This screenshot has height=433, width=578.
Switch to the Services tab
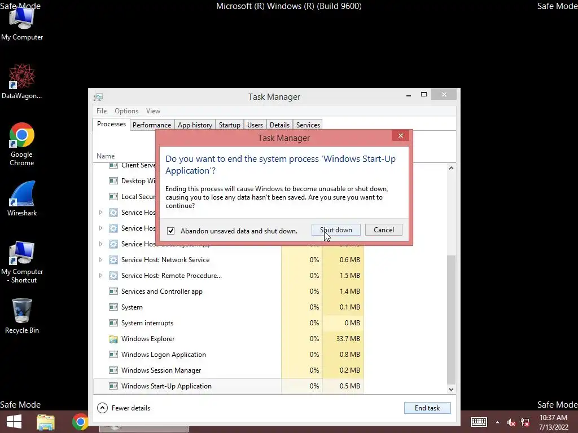[x=308, y=125]
